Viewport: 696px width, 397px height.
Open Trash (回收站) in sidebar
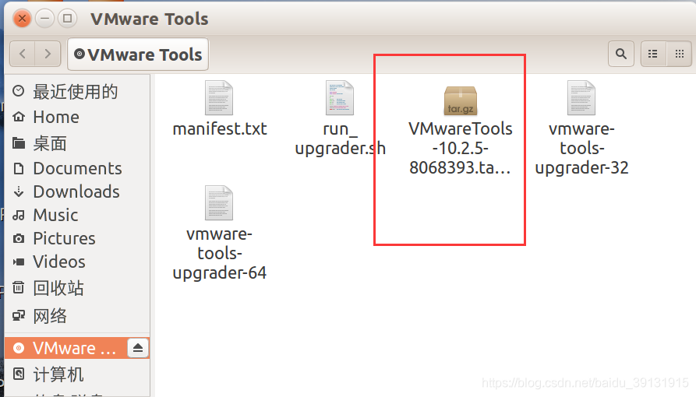click(x=77, y=288)
